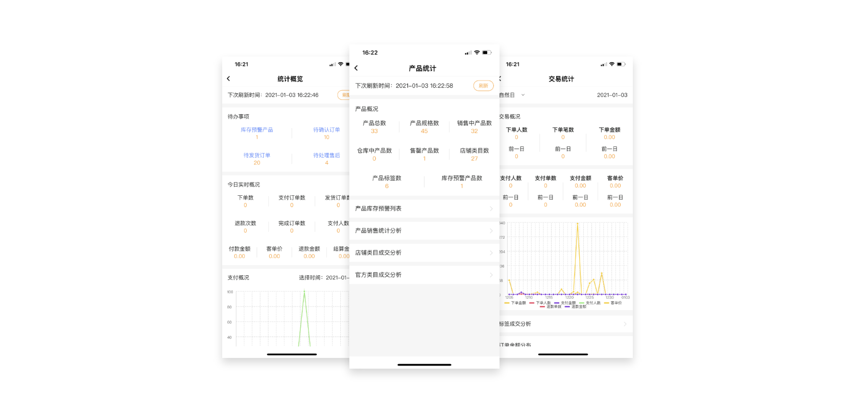Open 店铺类目成交分析 row
Screen dimensions: 855x413
coord(424,252)
